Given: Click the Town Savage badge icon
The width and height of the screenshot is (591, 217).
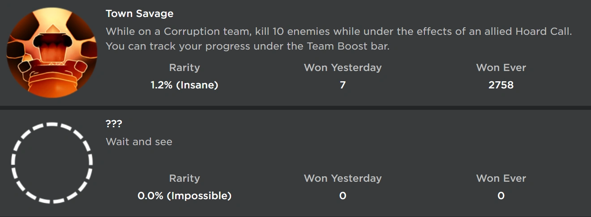Looking at the screenshot, I should coord(51,53).
